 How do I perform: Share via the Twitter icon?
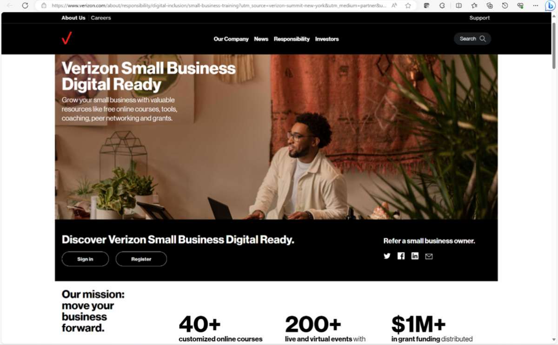387,256
